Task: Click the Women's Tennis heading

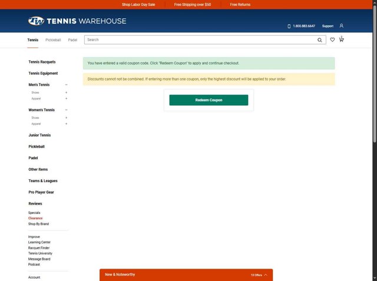Action: click(x=42, y=110)
